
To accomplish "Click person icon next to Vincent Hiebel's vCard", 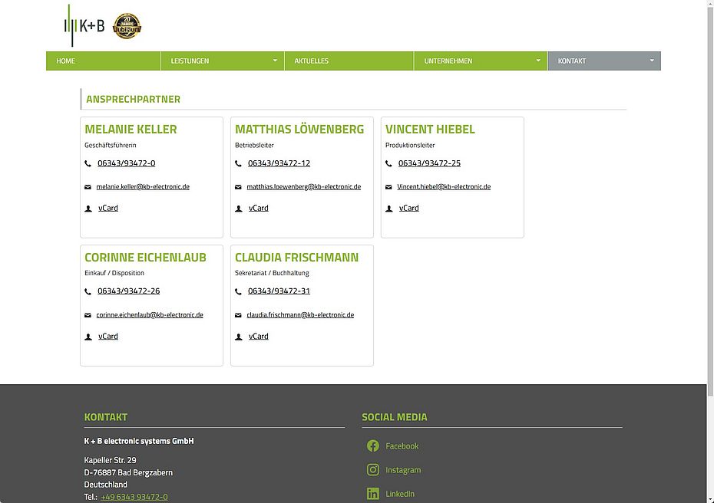I will [388, 209].
